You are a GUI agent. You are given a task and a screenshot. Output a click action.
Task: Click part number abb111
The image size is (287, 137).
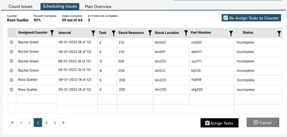(197, 52)
